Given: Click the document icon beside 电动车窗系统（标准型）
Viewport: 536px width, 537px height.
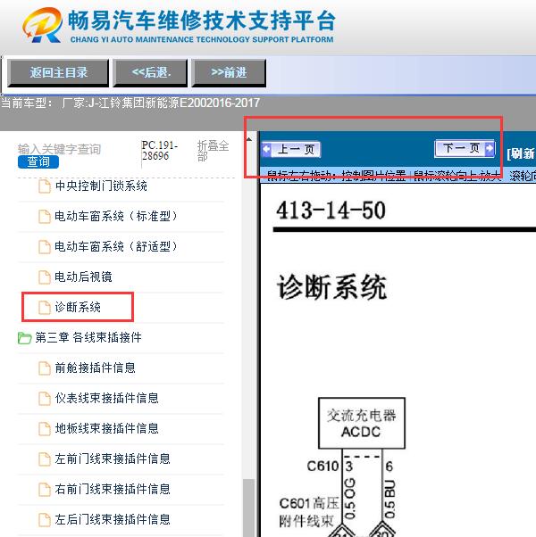Looking at the screenshot, I should [x=45, y=217].
